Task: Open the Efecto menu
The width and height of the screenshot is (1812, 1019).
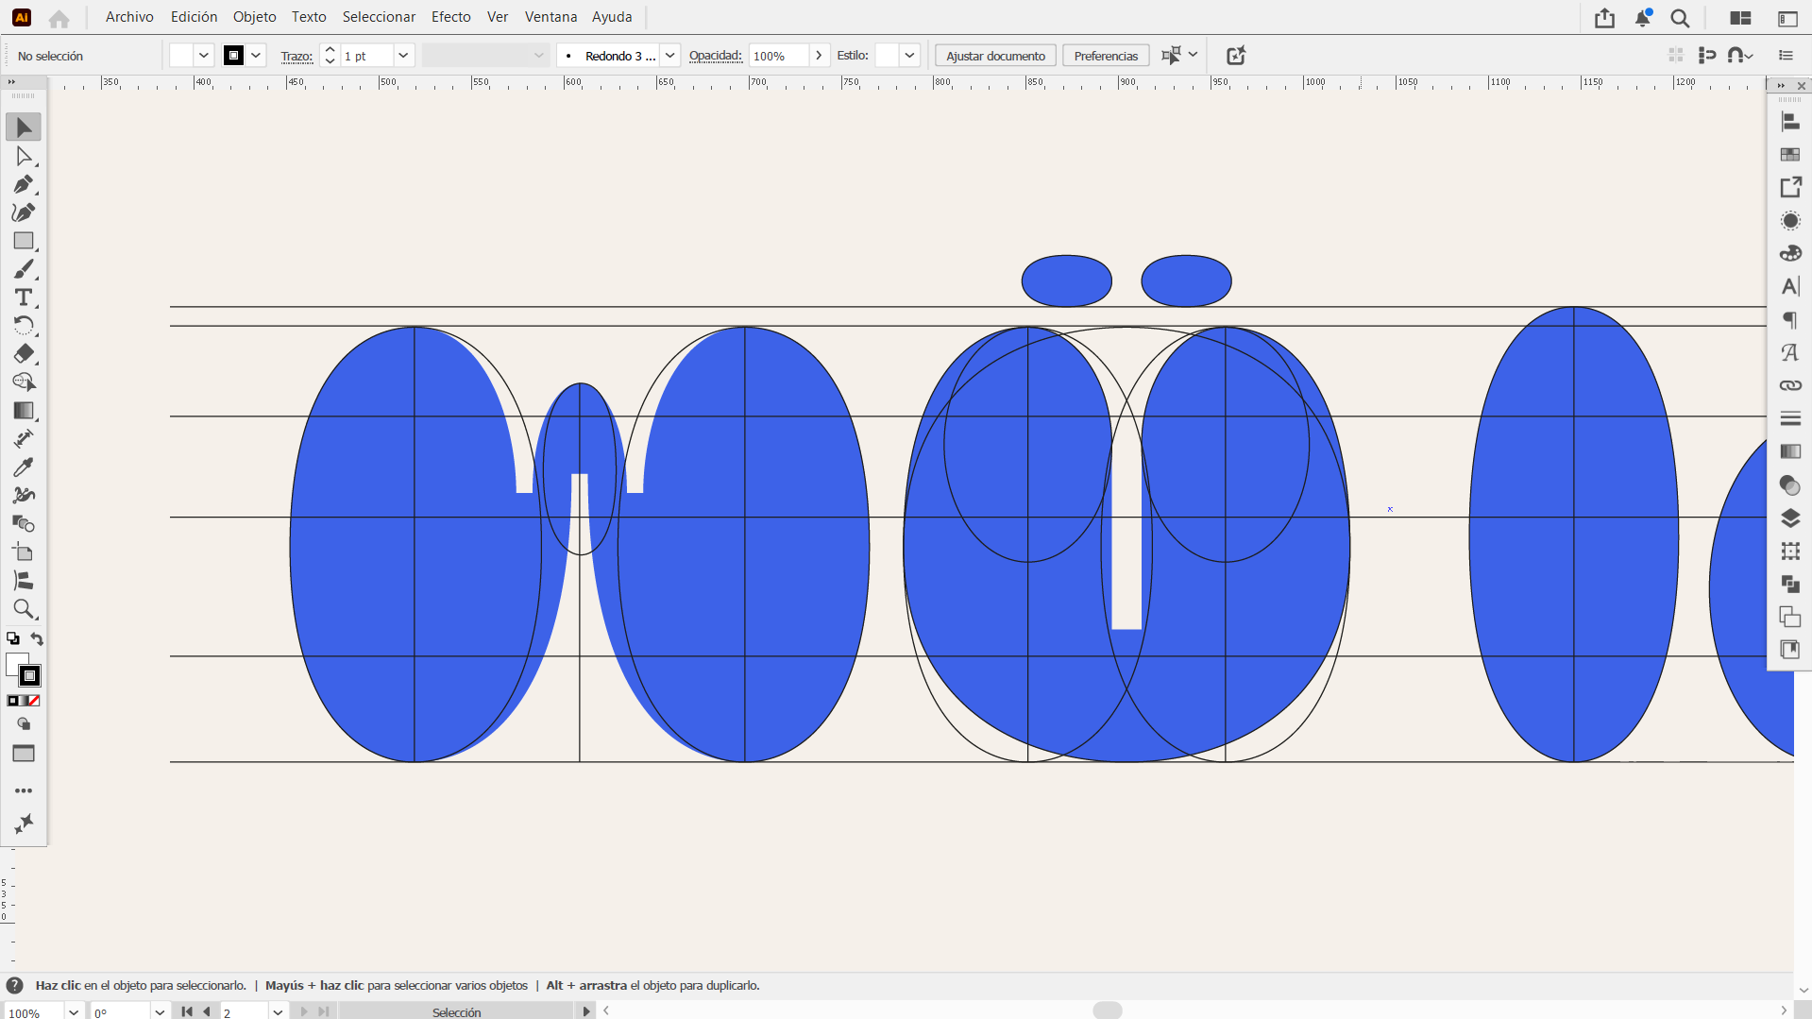Action: (x=450, y=17)
